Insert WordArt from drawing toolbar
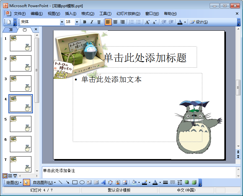The width and height of the screenshot is (243, 196). point(103,182)
